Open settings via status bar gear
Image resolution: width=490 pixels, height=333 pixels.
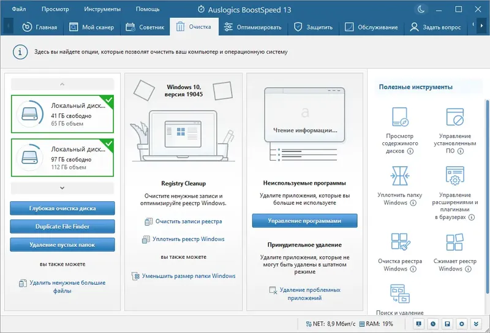pyautogui.click(x=462, y=324)
